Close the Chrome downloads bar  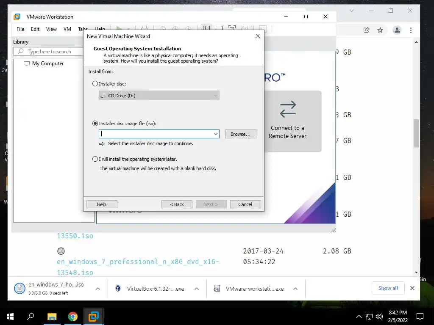(x=412, y=288)
